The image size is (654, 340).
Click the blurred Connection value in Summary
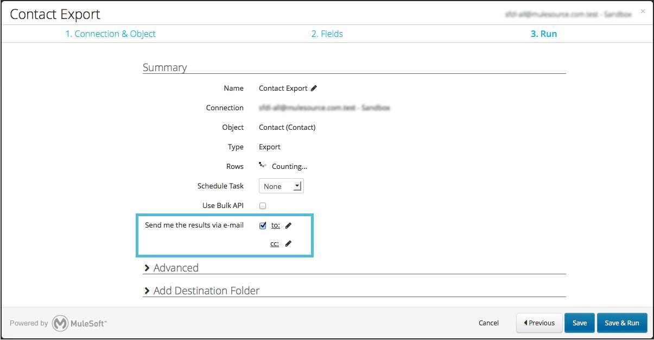325,108
